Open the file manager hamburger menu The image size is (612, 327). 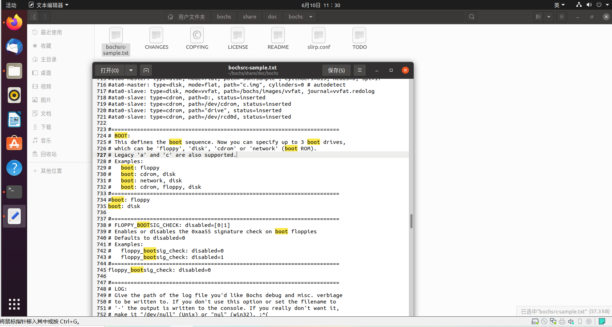tap(562, 17)
